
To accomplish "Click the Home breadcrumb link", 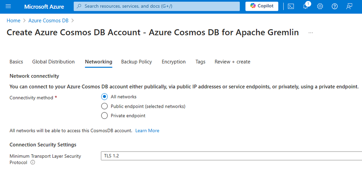I will pos(13,21).
